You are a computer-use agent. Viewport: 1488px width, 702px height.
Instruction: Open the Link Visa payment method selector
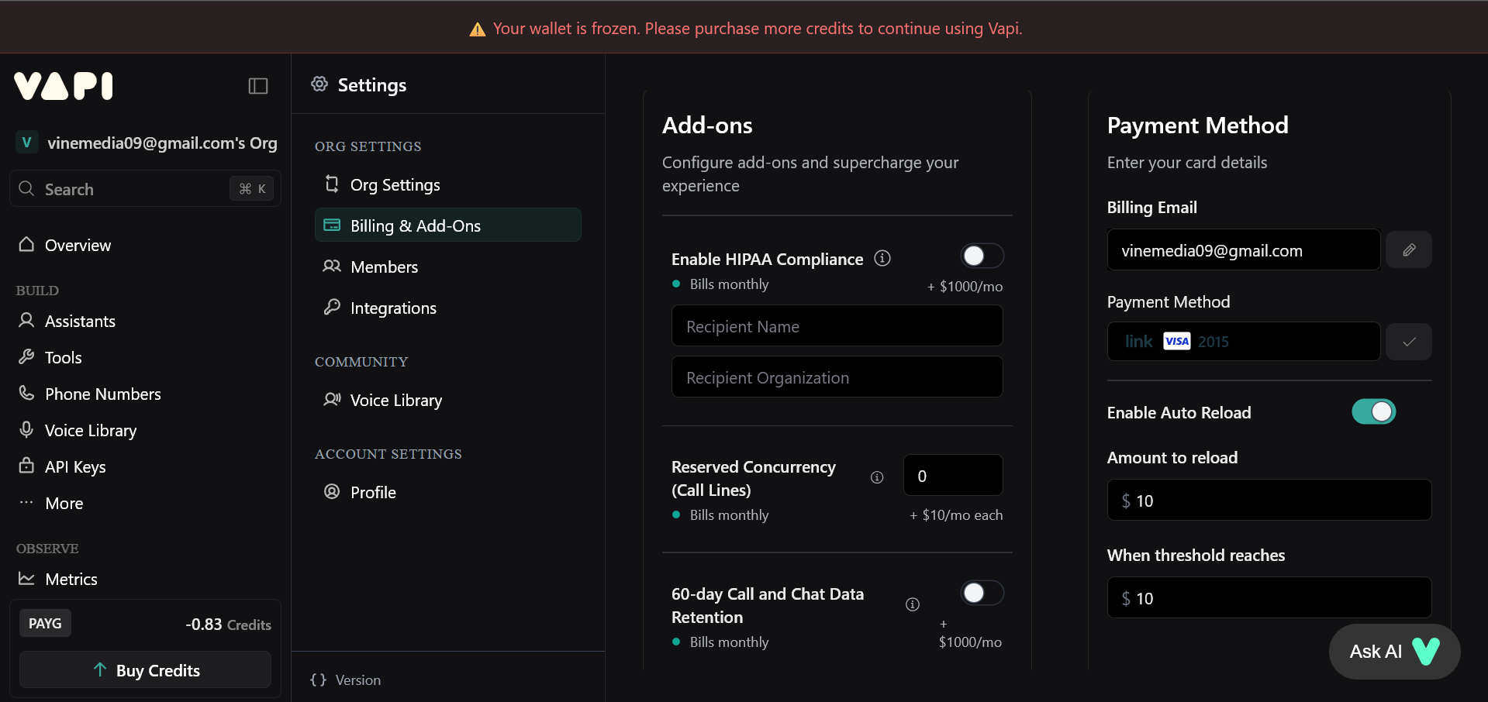(1243, 341)
